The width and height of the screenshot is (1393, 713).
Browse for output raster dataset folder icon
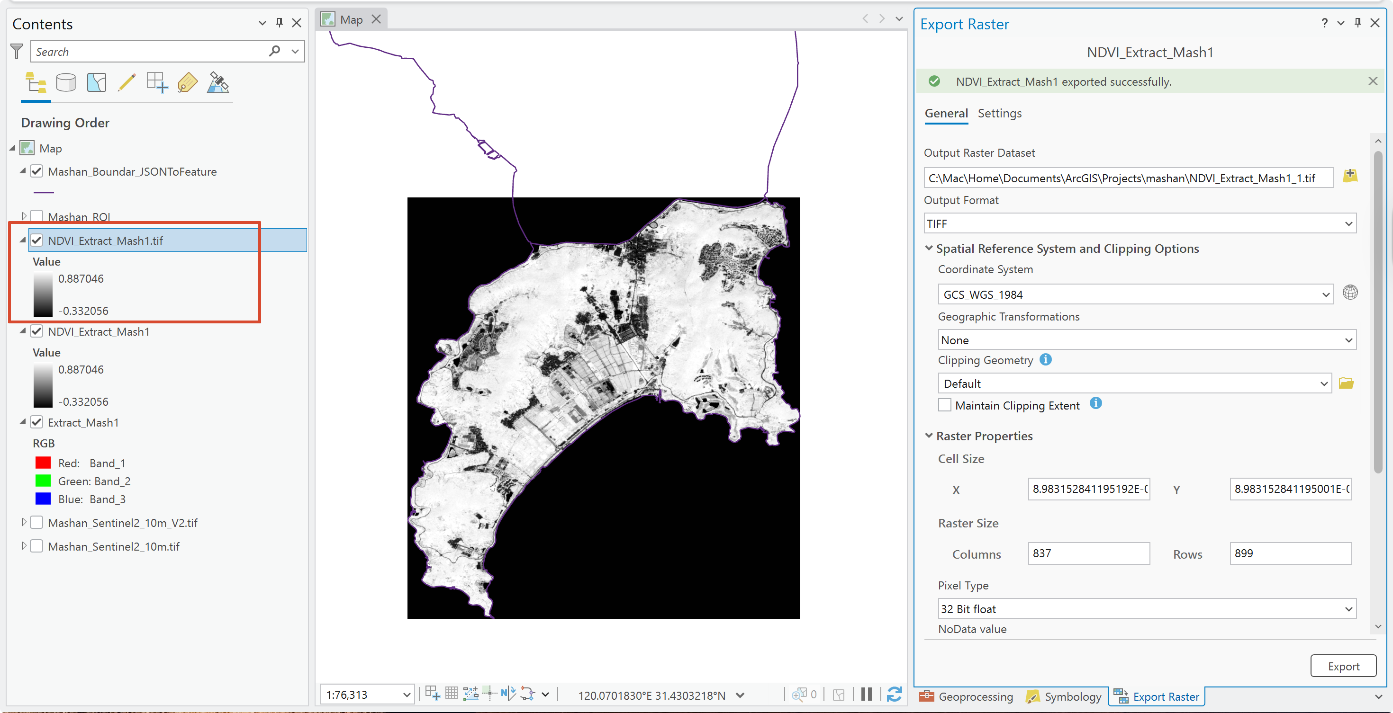point(1350,176)
